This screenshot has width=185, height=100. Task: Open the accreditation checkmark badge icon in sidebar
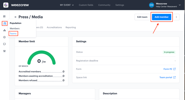4,37
